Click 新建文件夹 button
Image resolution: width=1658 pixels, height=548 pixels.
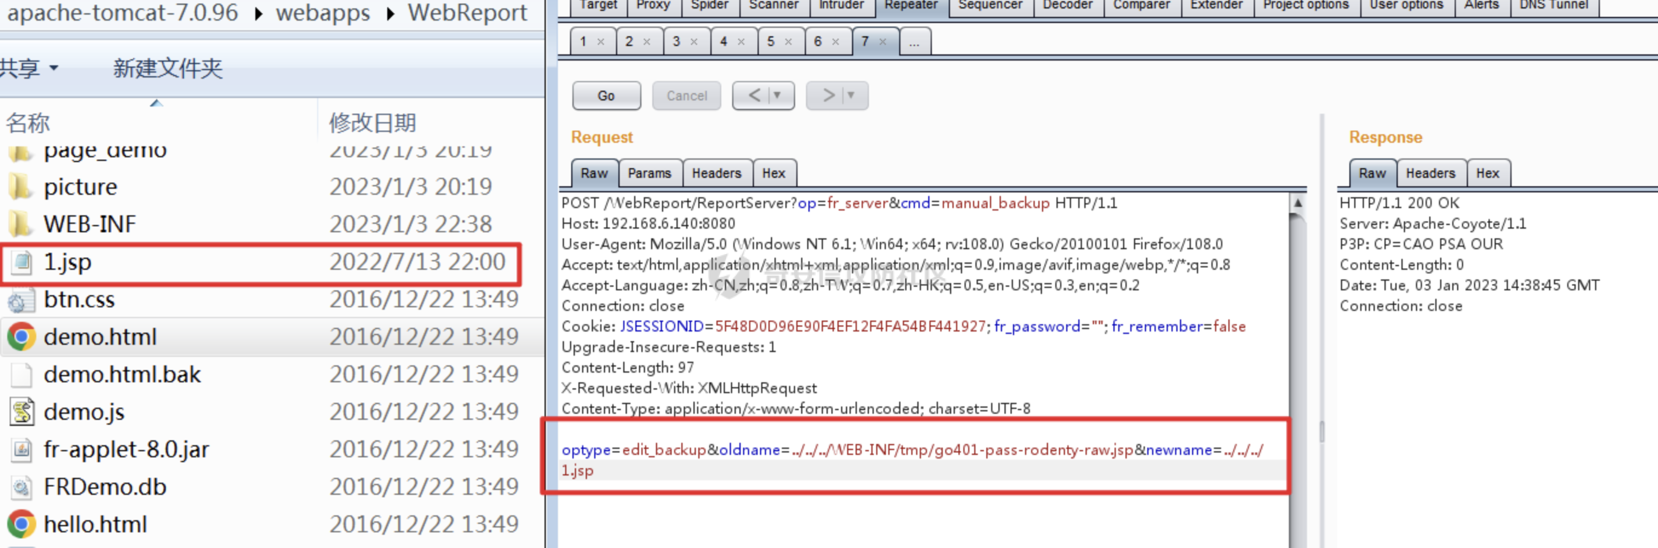[x=168, y=68]
